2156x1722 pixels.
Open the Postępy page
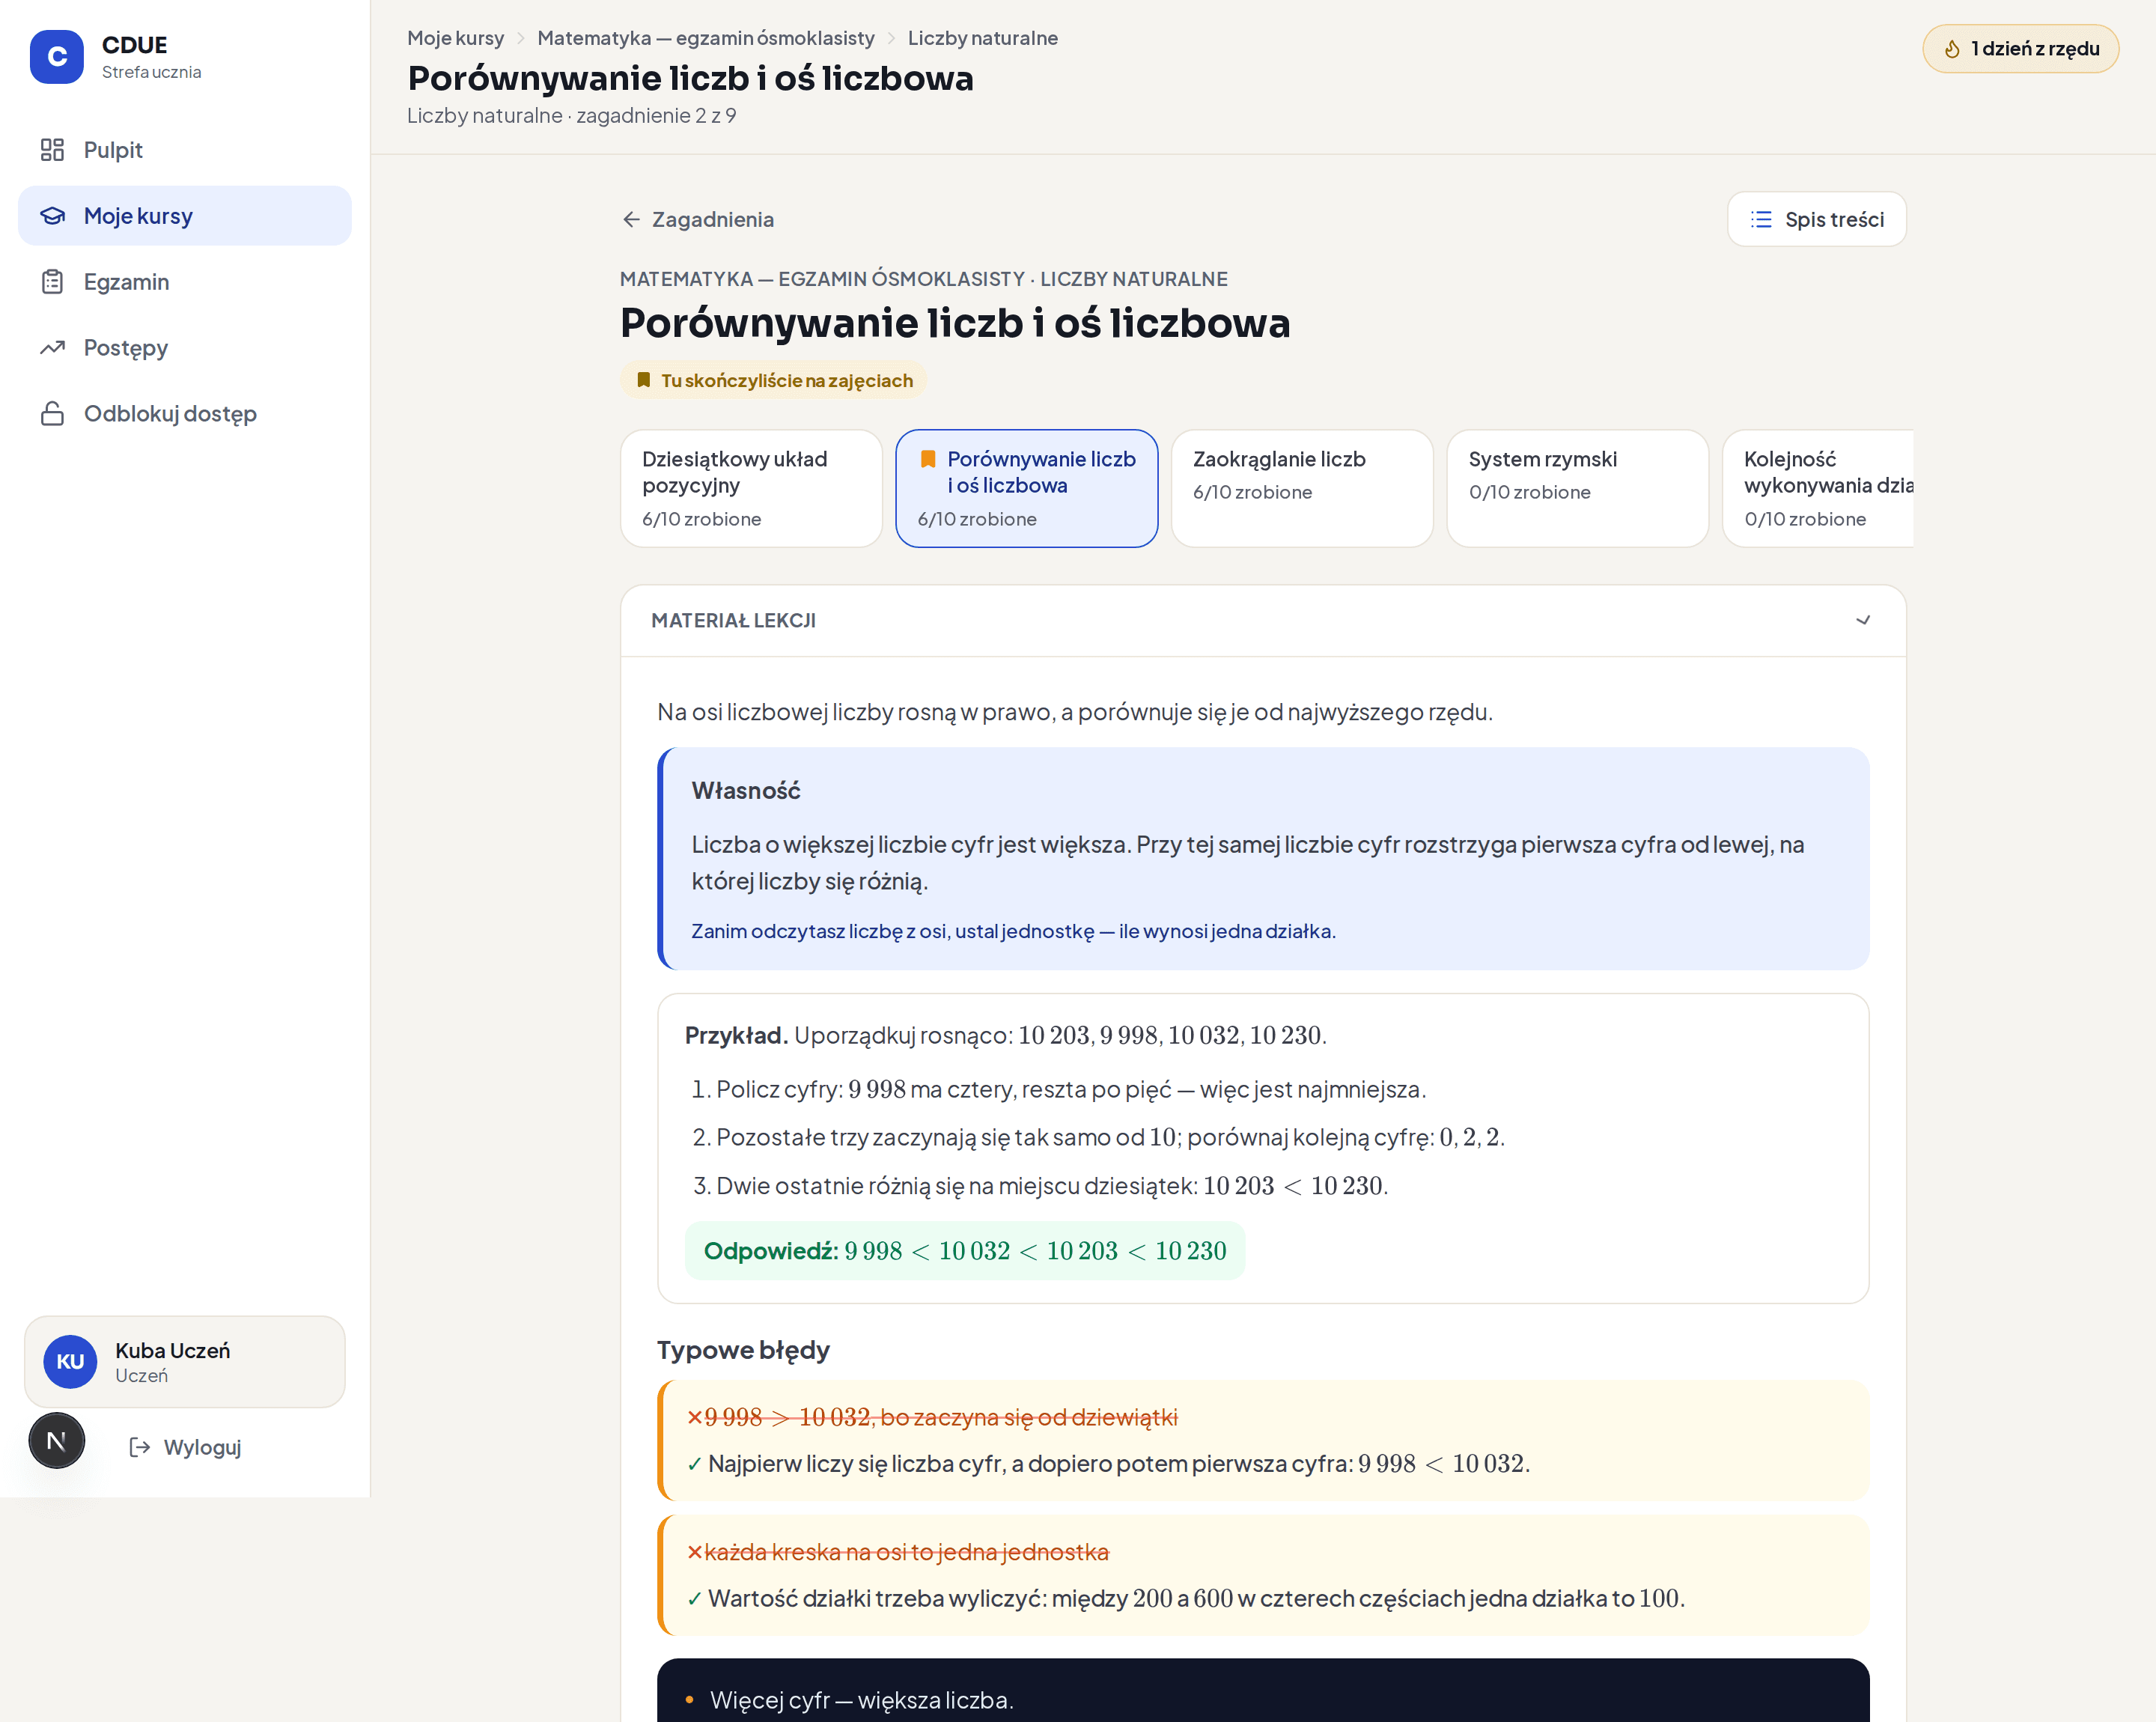click(185, 348)
